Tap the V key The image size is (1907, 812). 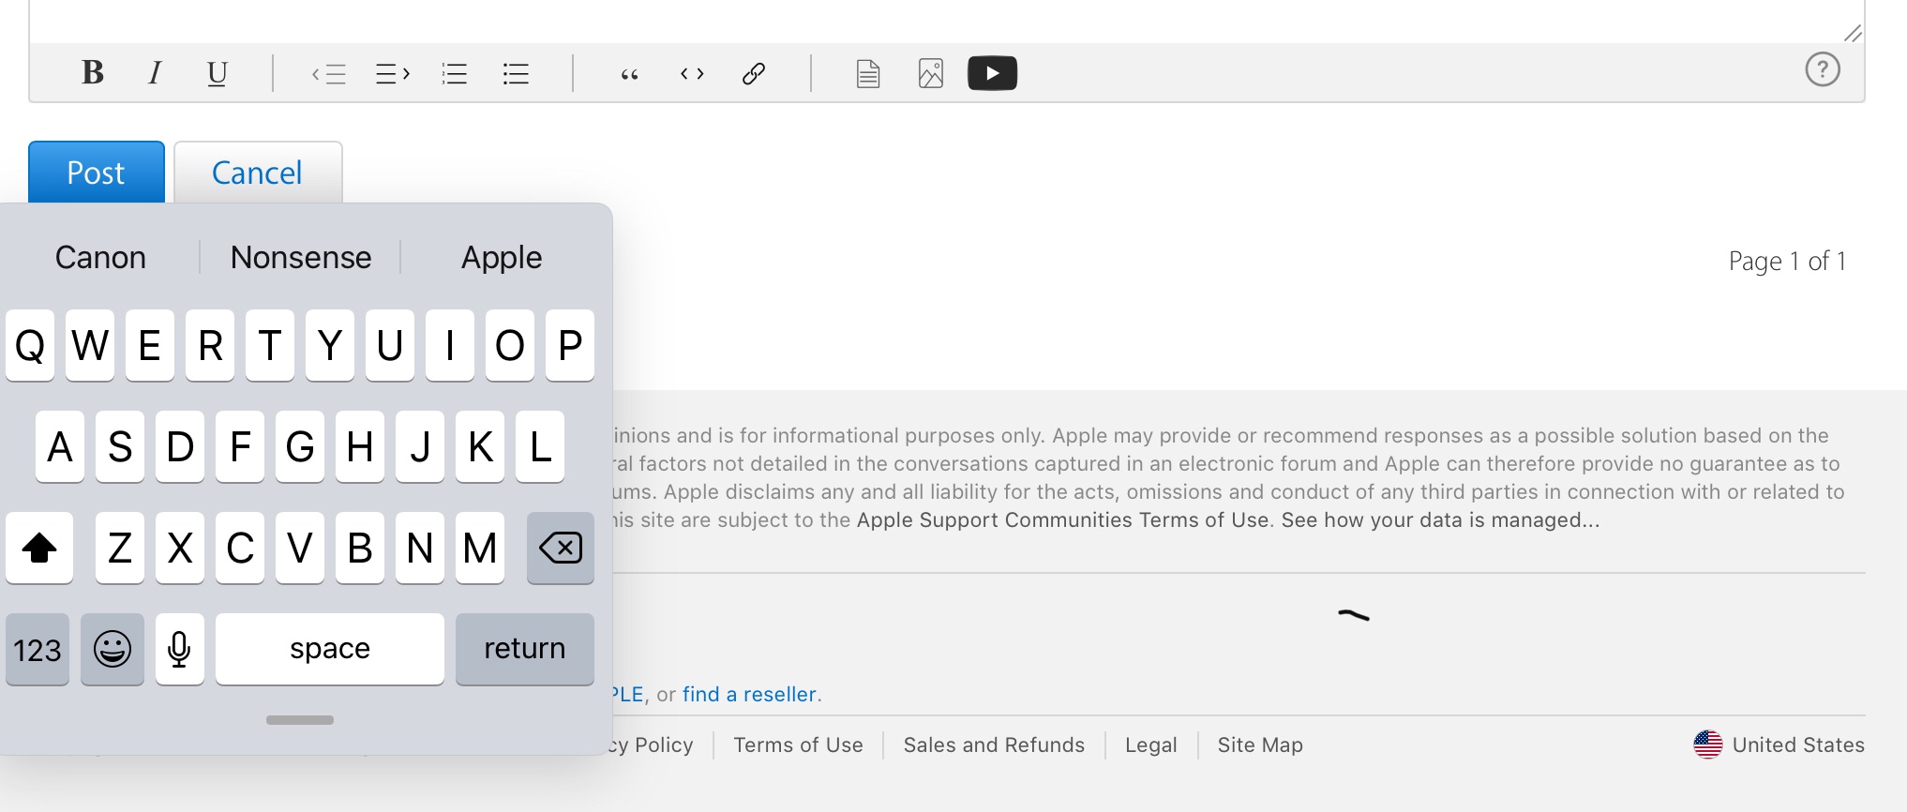pyautogui.click(x=300, y=548)
